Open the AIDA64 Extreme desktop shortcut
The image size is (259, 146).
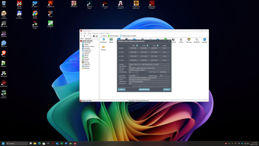pyautogui.click(x=19, y=5)
